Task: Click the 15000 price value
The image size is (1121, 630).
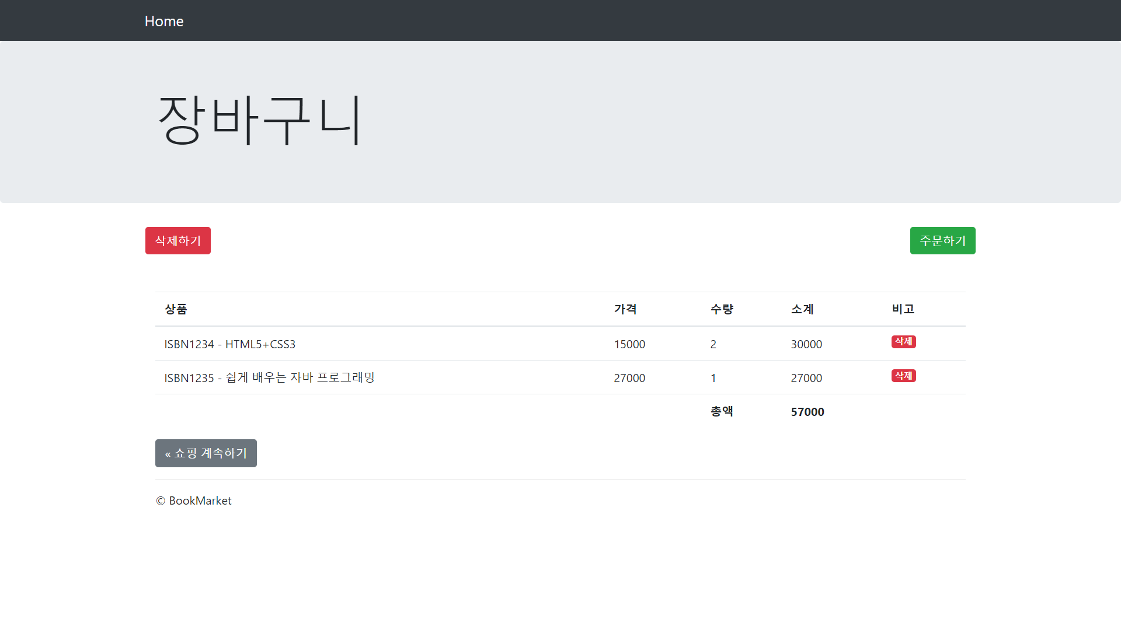Action: pyautogui.click(x=629, y=344)
